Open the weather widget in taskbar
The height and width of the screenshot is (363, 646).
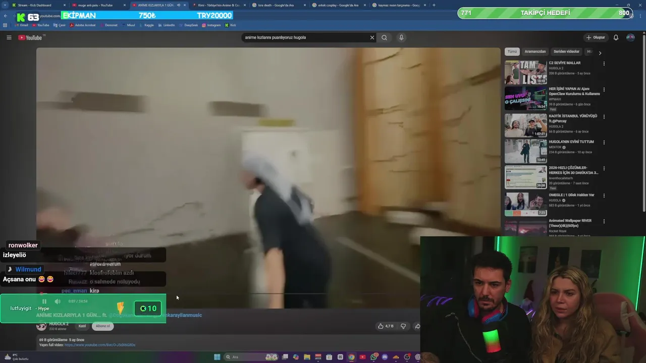pyautogui.click(x=16, y=357)
